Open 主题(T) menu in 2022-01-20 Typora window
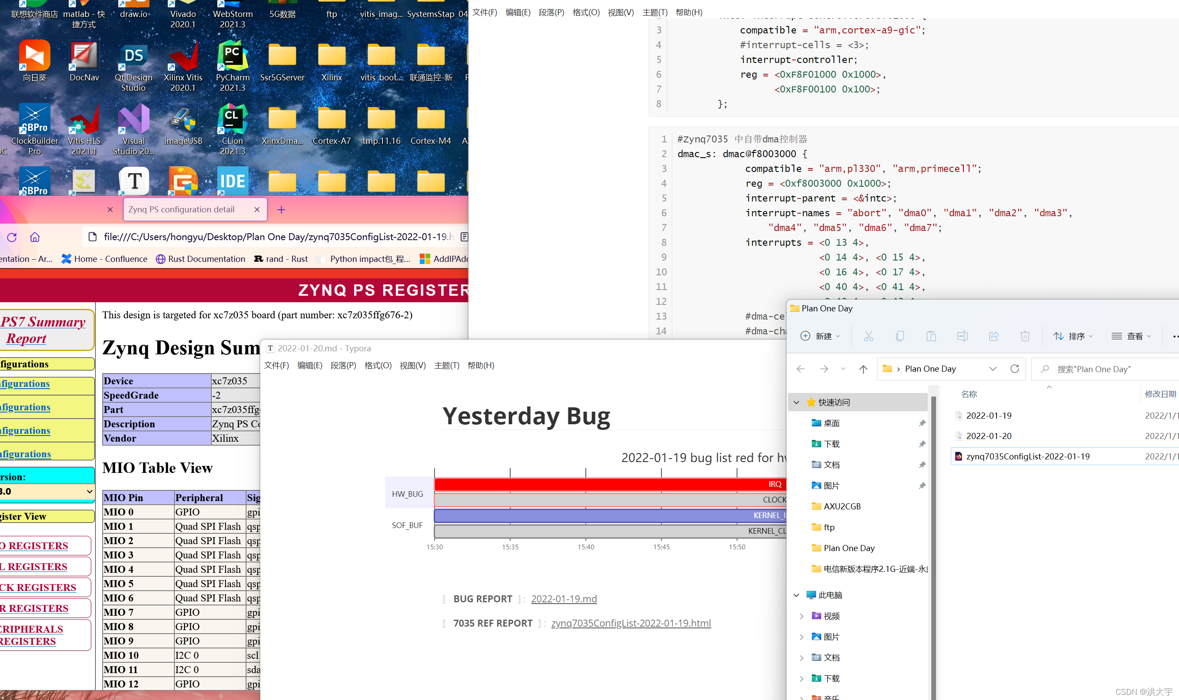Image resolution: width=1179 pixels, height=700 pixels. [446, 366]
